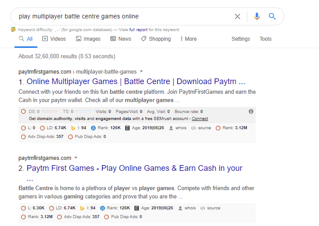This screenshot has width=319, height=226.
Task: Focus the search input field
Action: tap(124, 17)
